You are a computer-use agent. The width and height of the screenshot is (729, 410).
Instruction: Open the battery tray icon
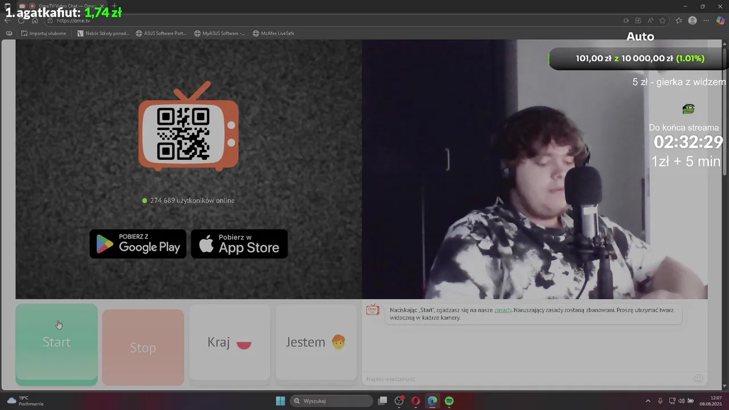(691, 401)
